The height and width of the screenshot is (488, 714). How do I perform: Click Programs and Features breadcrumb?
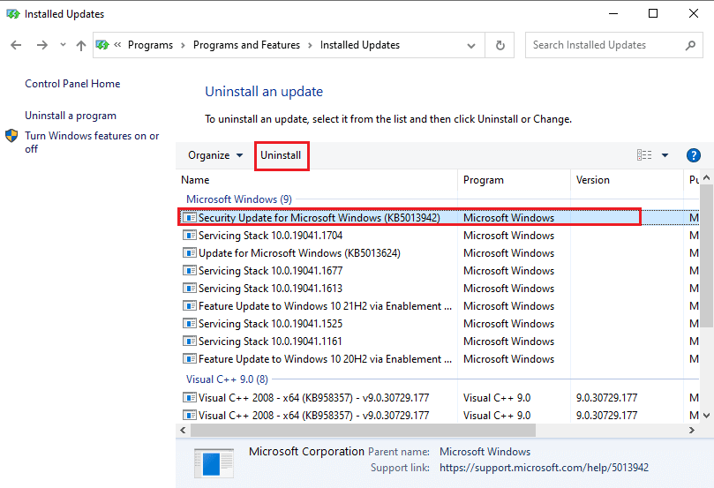point(246,45)
